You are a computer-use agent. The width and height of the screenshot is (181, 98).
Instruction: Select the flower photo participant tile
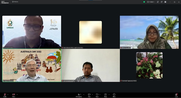click(x=149, y=65)
